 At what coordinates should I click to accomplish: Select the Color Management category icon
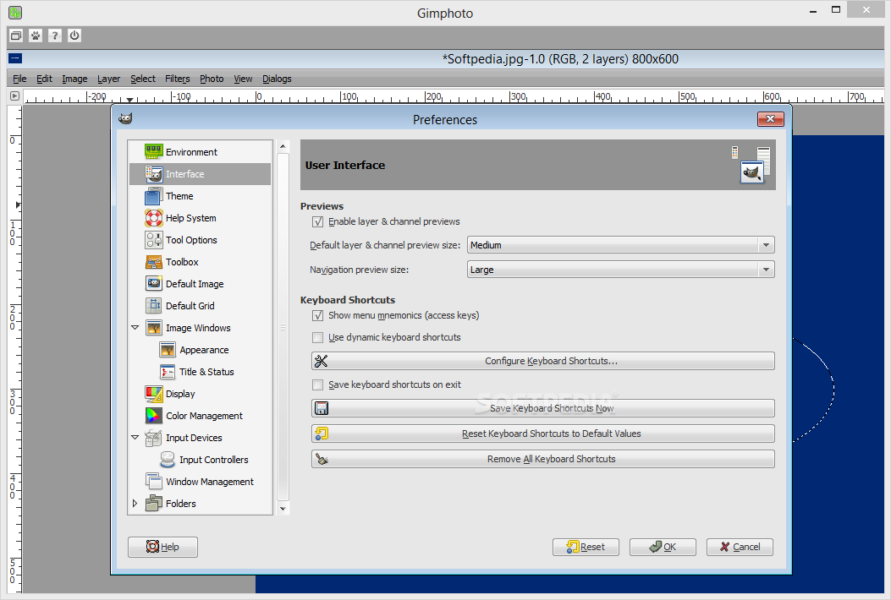coord(154,416)
